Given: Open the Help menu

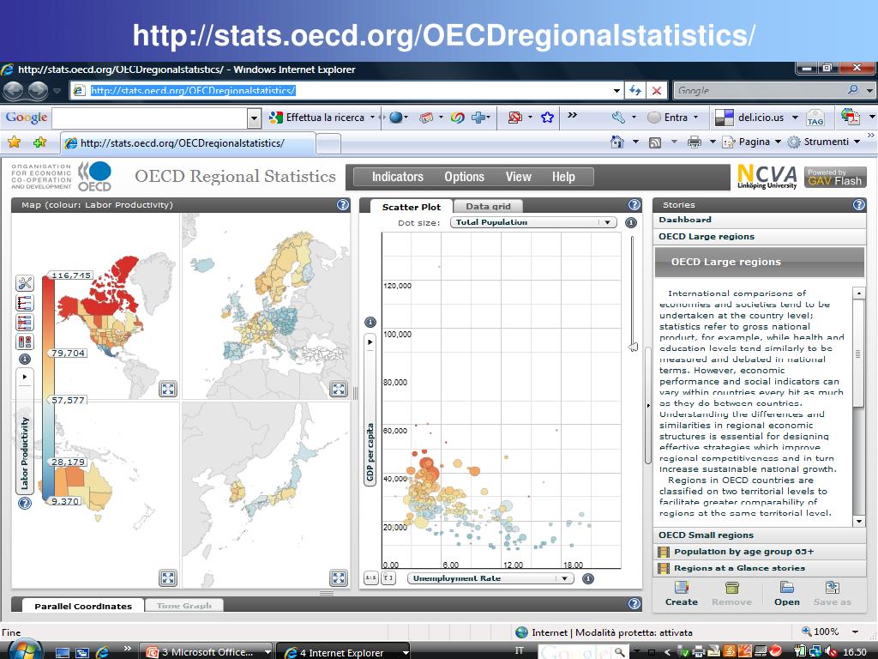Looking at the screenshot, I should pos(563,177).
